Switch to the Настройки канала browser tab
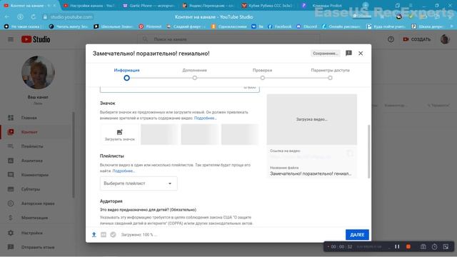 pos(89,6)
